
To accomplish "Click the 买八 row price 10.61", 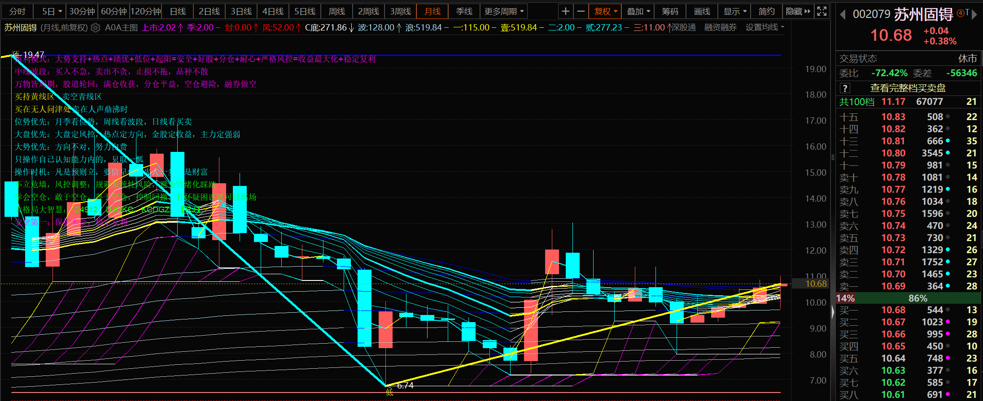I will (893, 394).
